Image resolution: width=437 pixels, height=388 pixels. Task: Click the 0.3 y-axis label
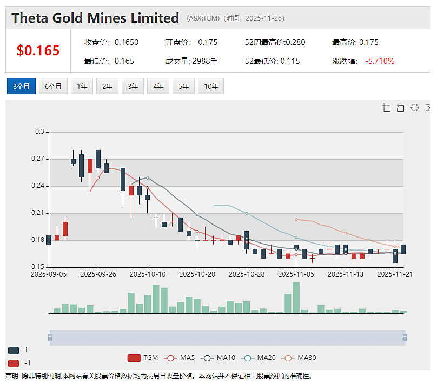(x=39, y=131)
